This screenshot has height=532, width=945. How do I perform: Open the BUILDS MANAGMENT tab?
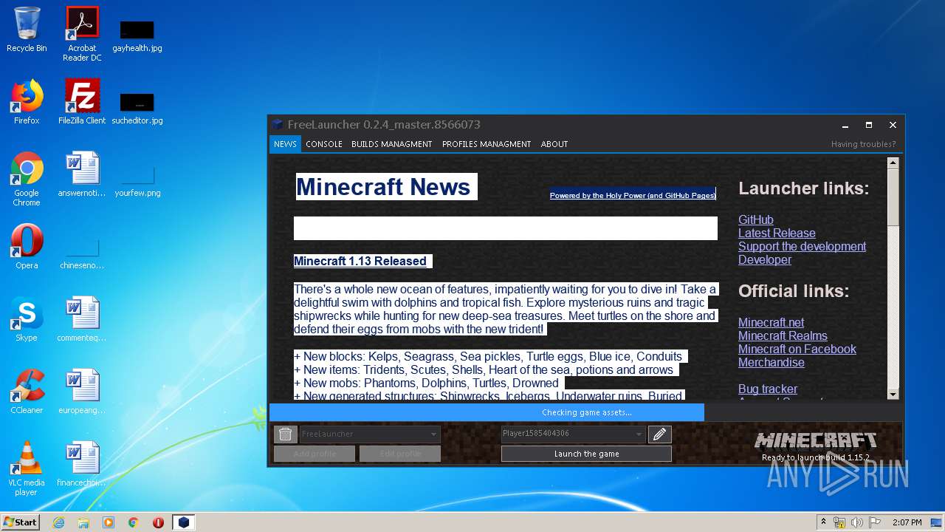(x=392, y=144)
